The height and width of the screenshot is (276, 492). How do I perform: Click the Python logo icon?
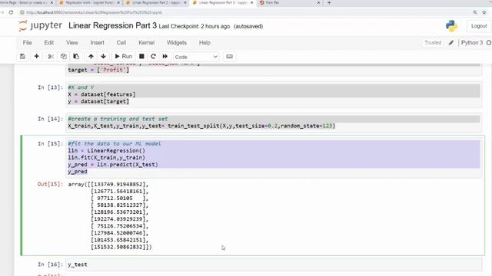tap(451, 26)
